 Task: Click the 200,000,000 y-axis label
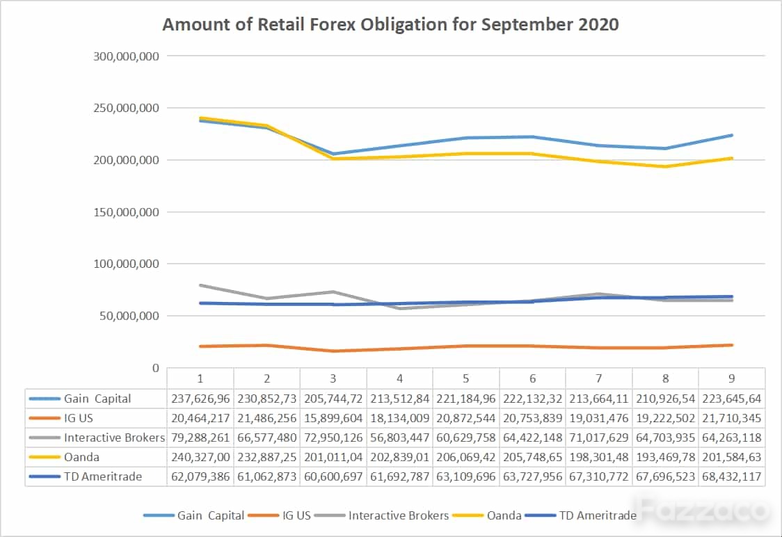coord(126,160)
